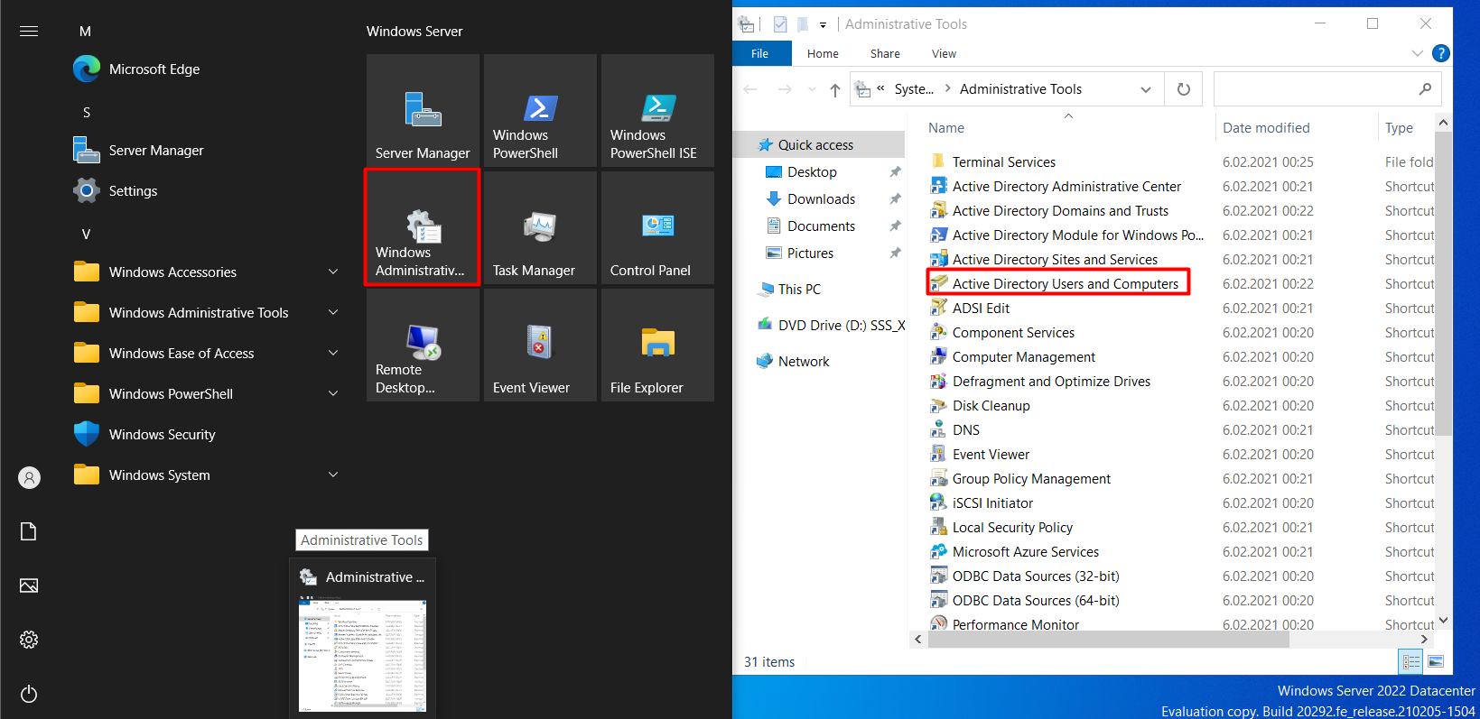Open the Help question mark icon
Image resolution: width=1480 pixels, height=719 pixels.
pyautogui.click(x=1441, y=54)
